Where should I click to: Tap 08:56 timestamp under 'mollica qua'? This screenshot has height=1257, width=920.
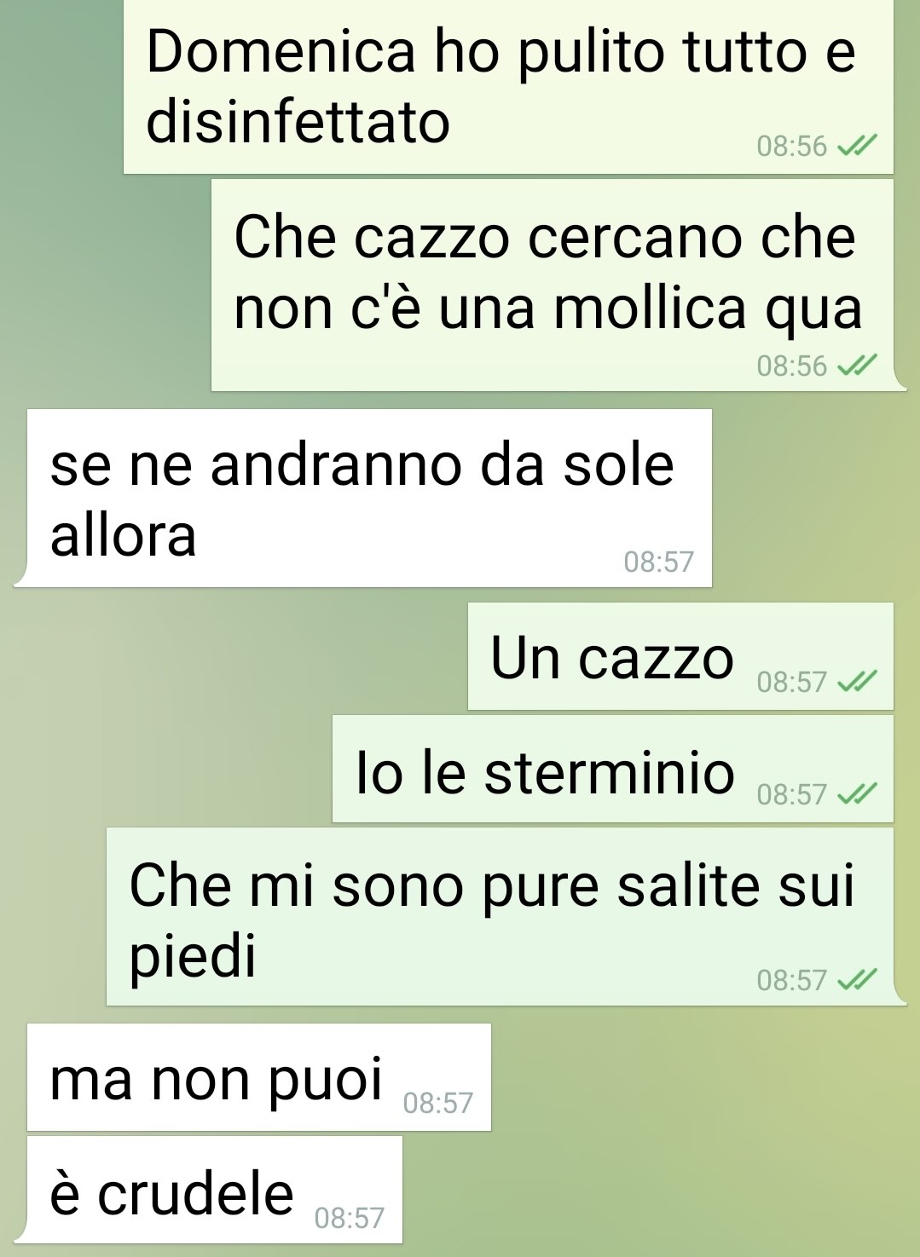[x=792, y=366]
